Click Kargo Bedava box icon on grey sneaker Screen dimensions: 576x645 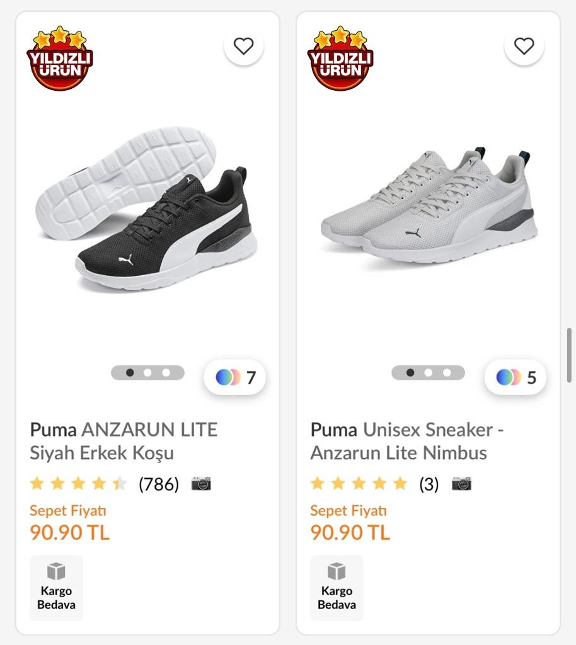(337, 571)
